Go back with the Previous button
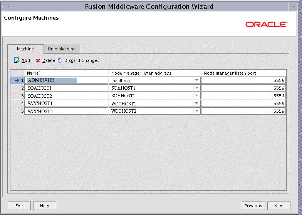 pyautogui.click(x=253, y=206)
